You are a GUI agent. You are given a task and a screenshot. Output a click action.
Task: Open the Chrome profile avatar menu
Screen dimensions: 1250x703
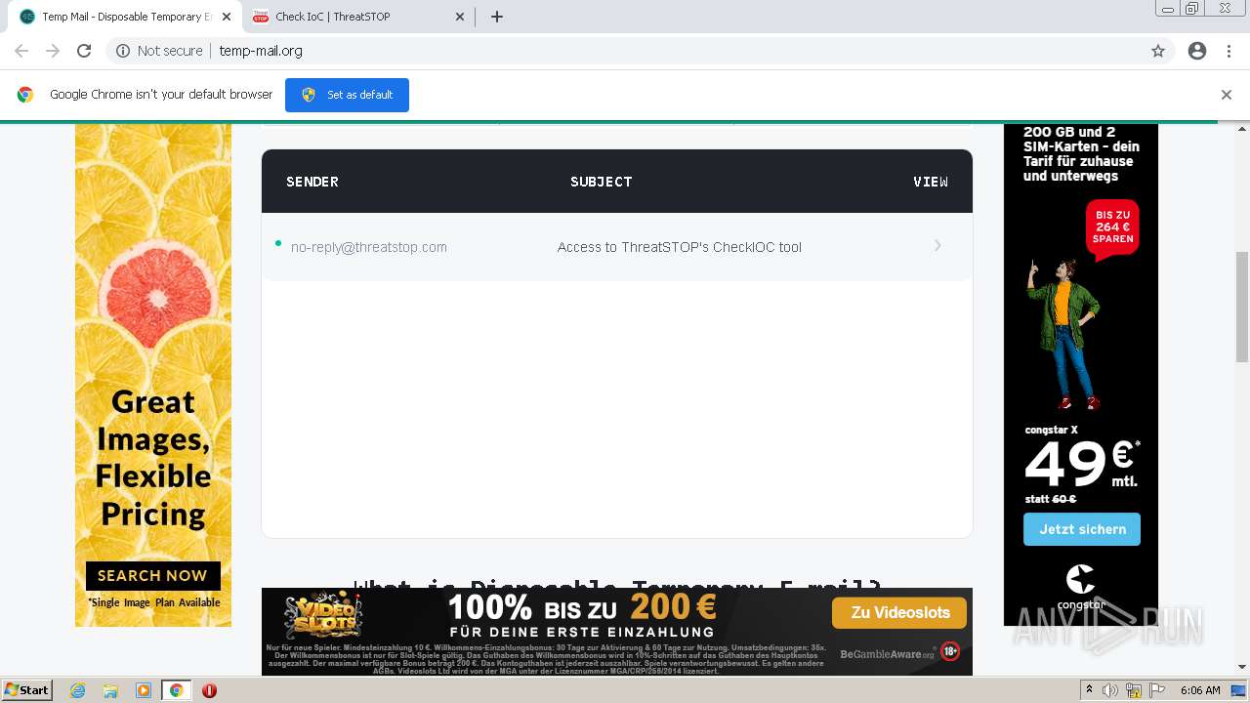pyautogui.click(x=1197, y=51)
